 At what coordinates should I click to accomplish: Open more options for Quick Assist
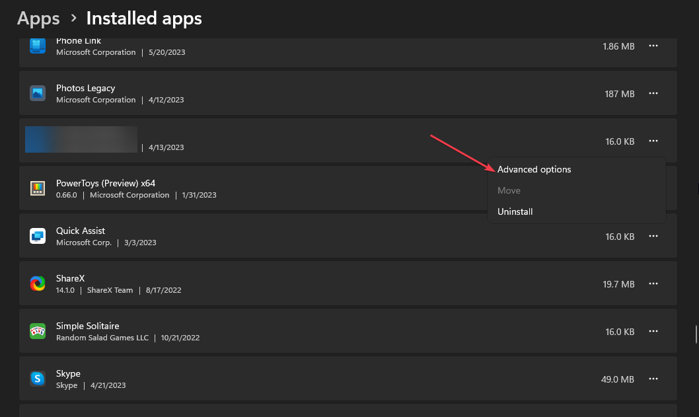653,236
